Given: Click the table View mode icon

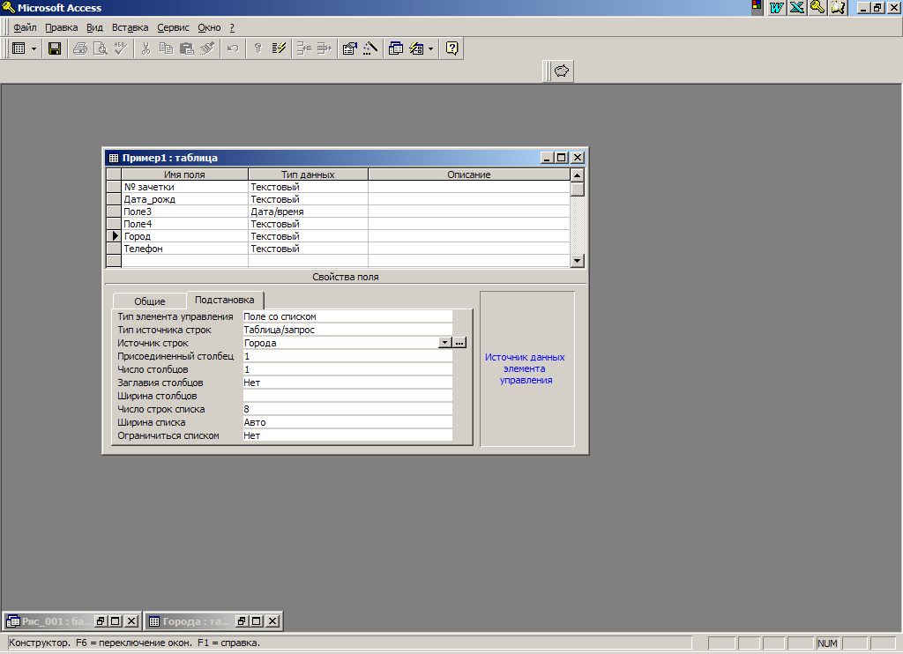Looking at the screenshot, I should point(19,49).
